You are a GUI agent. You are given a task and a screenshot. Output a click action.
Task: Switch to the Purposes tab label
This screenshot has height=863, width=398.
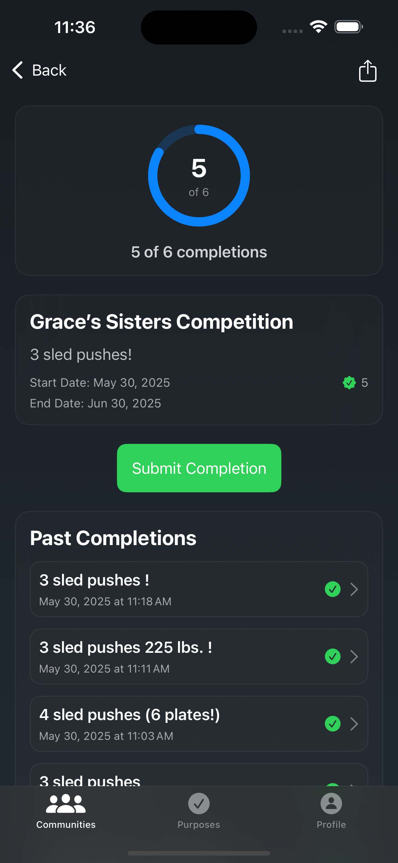coord(199,824)
